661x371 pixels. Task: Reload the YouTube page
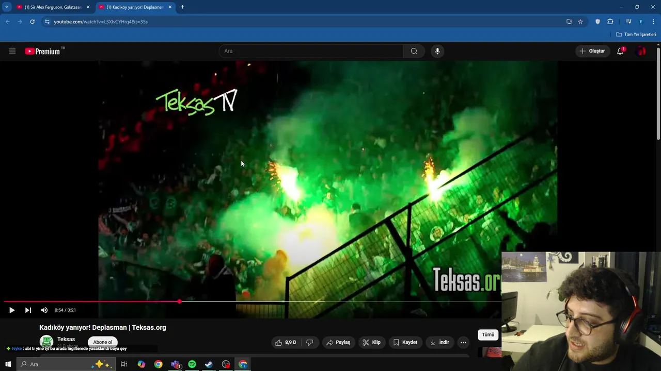[x=32, y=22]
